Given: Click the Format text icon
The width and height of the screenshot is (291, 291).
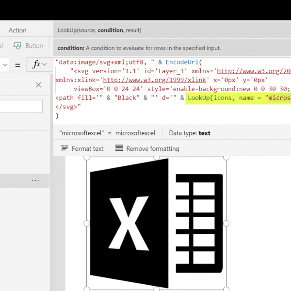Looking at the screenshot, I should pyautogui.click(x=65, y=148).
